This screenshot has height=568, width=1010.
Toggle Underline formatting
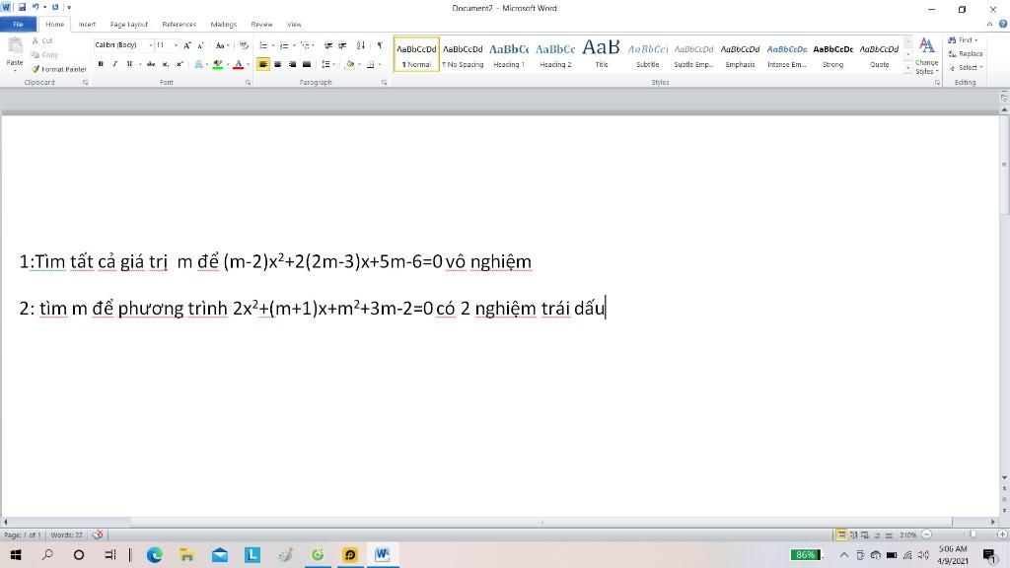129,64
